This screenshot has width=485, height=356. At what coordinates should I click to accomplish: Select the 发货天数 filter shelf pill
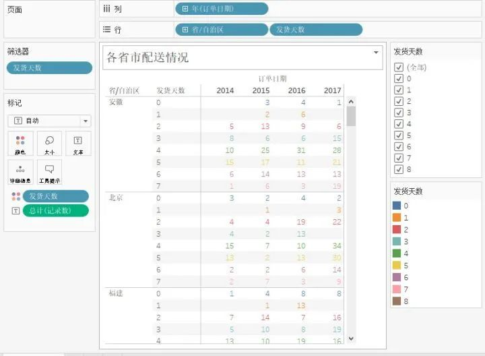click(49, 68)
